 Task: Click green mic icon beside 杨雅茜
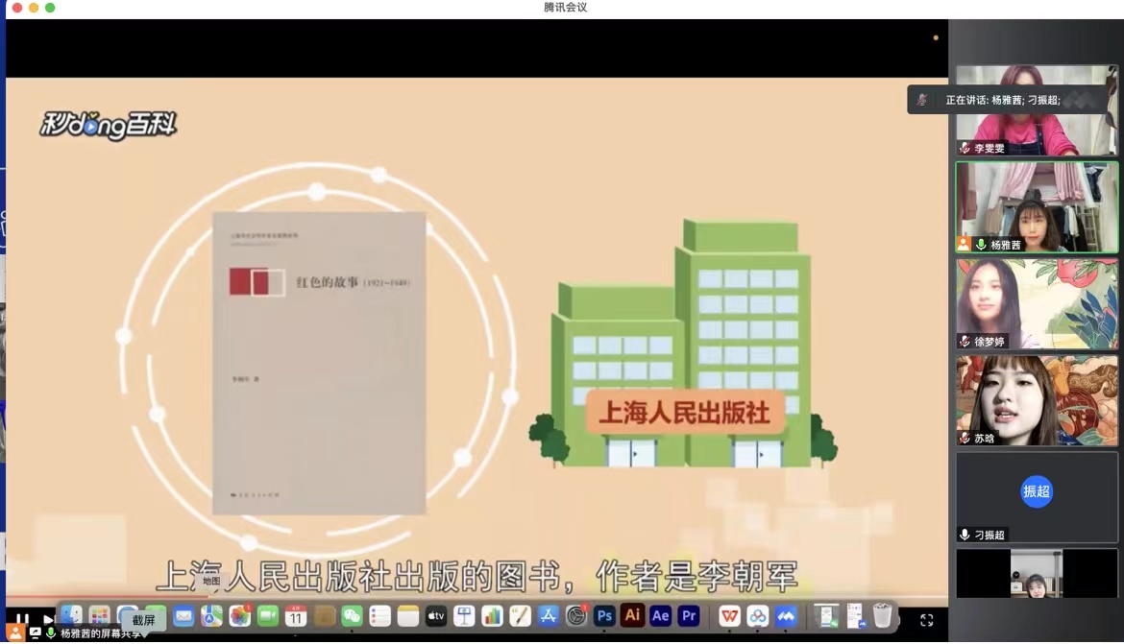pos(981,245)
